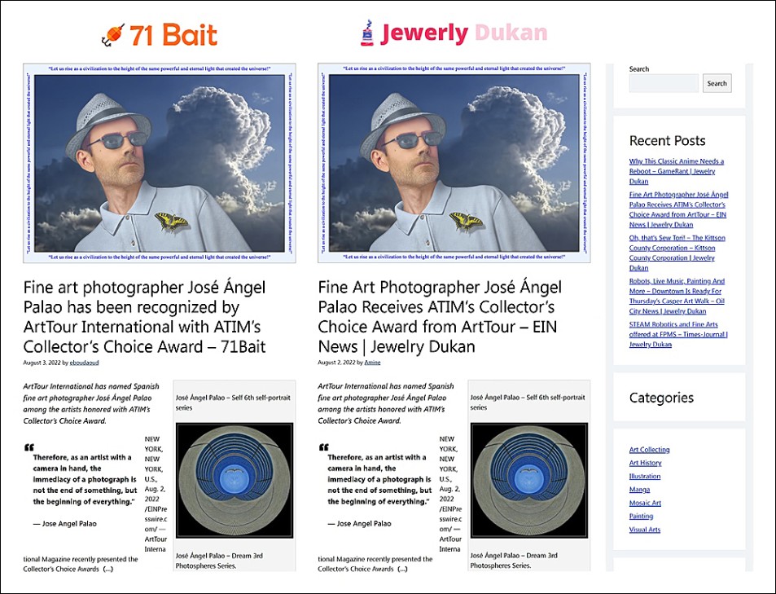
Task: Open left Dream Photospheres circular image
Action: click(235, 480)
